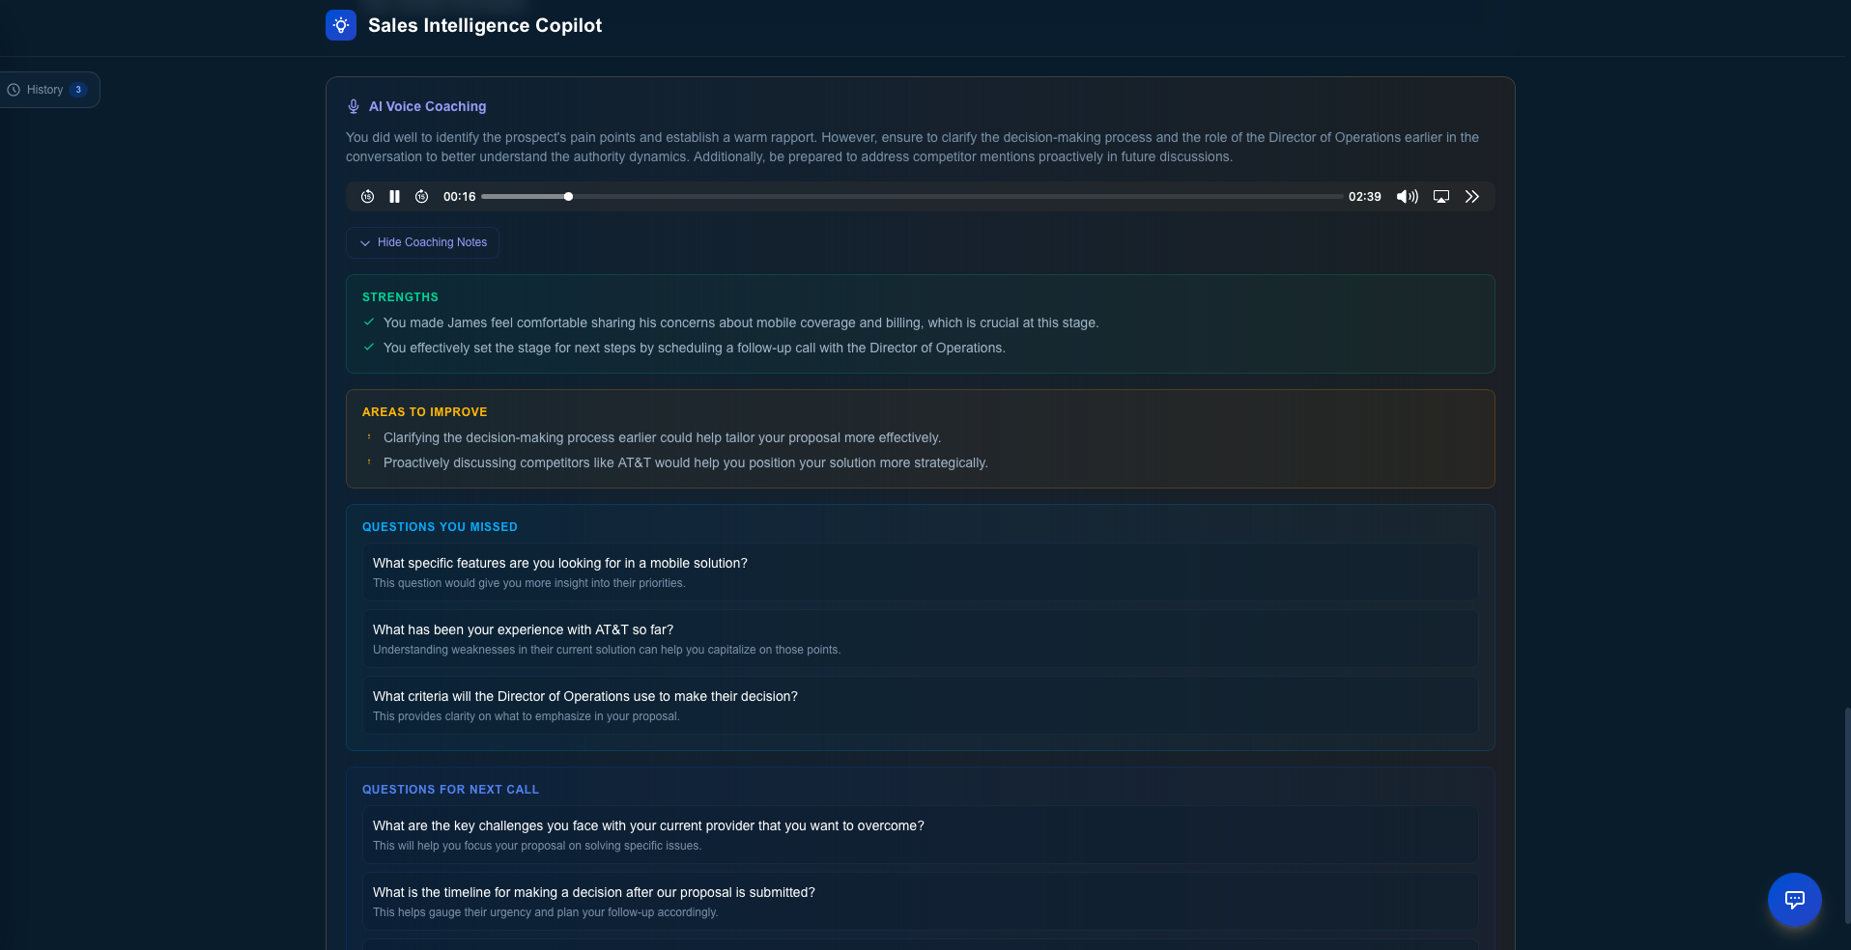This screenshot has height=950, width=1851.
Task: Click the 'AREAS TO IMPROVE' heading
Action: tap(425, 412)
